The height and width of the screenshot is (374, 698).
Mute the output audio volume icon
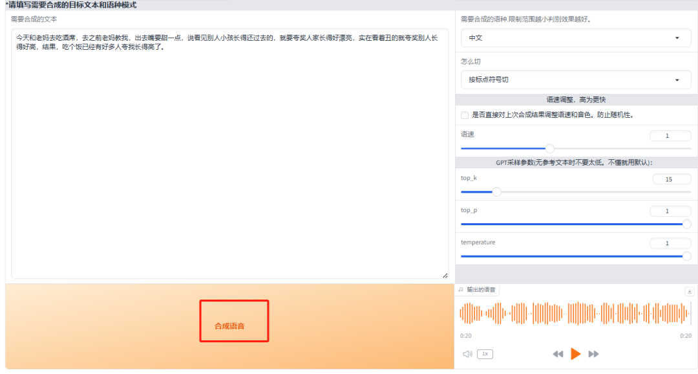coord(467,354)
